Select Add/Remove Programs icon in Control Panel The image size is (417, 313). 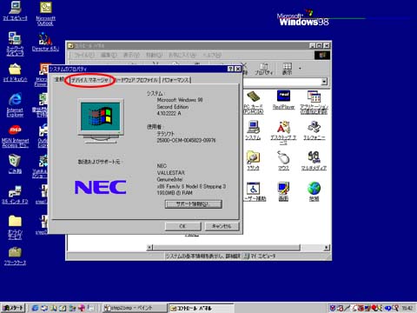pos(314,102)
